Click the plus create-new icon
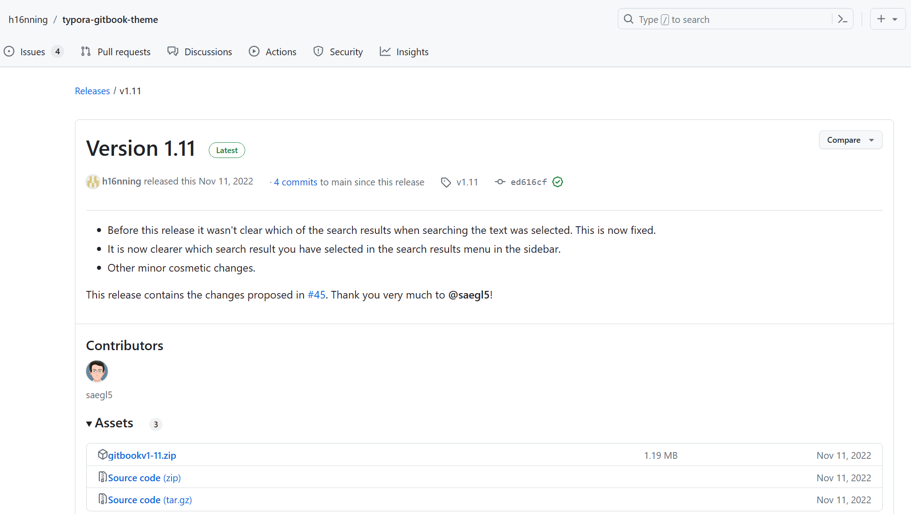 tap(881, 19)
